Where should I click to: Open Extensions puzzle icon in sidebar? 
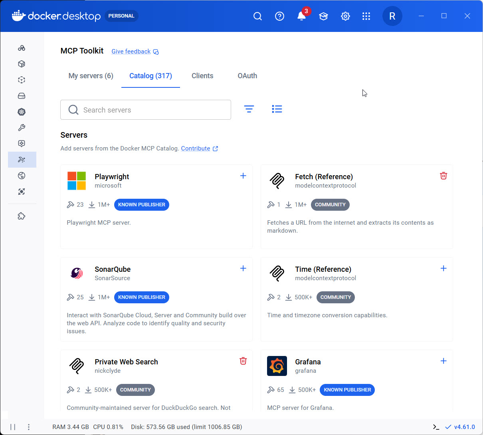click(x=22, y=216)
